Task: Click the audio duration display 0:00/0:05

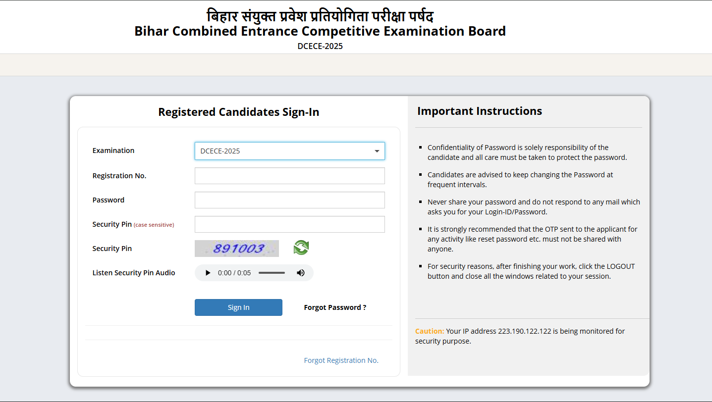Action: coord(234,272)
